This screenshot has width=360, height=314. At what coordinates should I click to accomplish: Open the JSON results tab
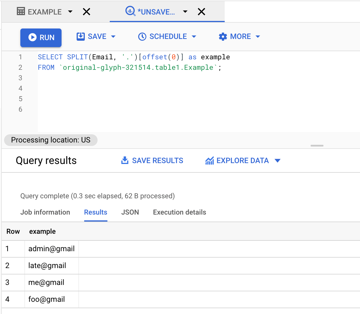pos(130,212)
